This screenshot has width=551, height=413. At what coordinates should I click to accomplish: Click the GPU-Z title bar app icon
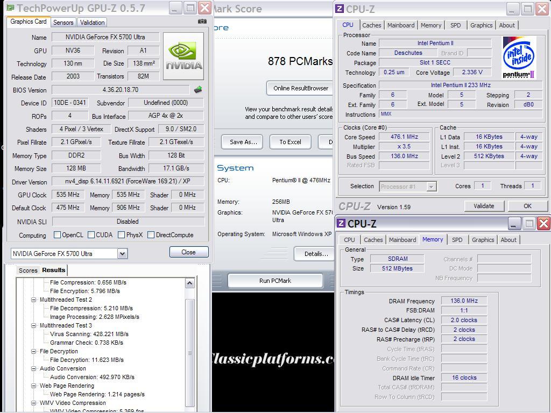[x=11, y=8]
